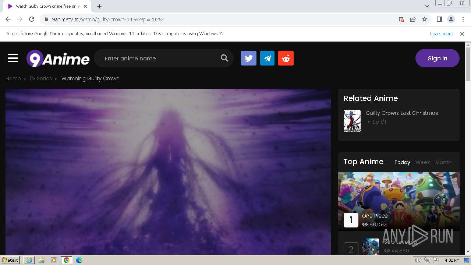Open the hamburger menu on 9Anime
Image resolution: width=471 pixels, height=265 pixels.
[x=13, y=58]
